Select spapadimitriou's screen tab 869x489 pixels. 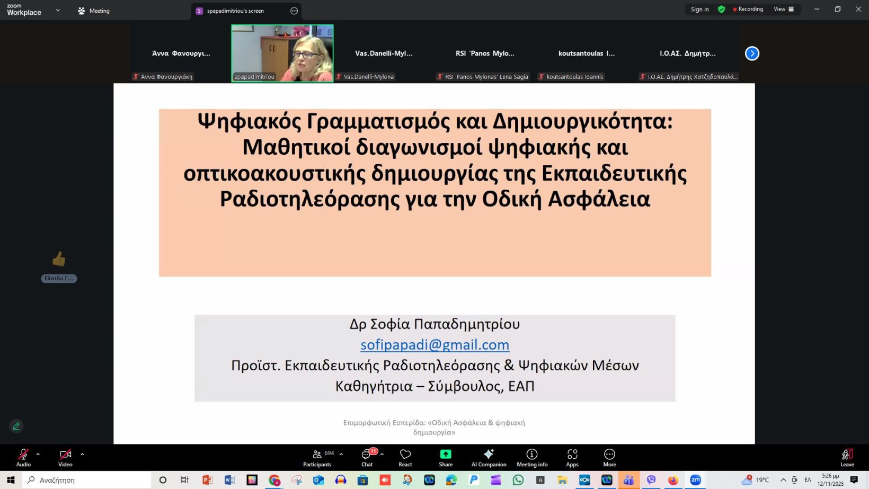click(x=235, y=11)
